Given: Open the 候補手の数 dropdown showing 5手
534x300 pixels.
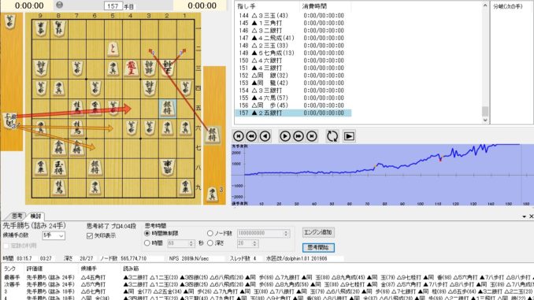Looking at the screenshot, I should tap(54, 235).
